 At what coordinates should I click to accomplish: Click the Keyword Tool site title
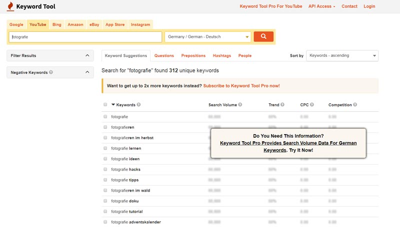(35, 6)
